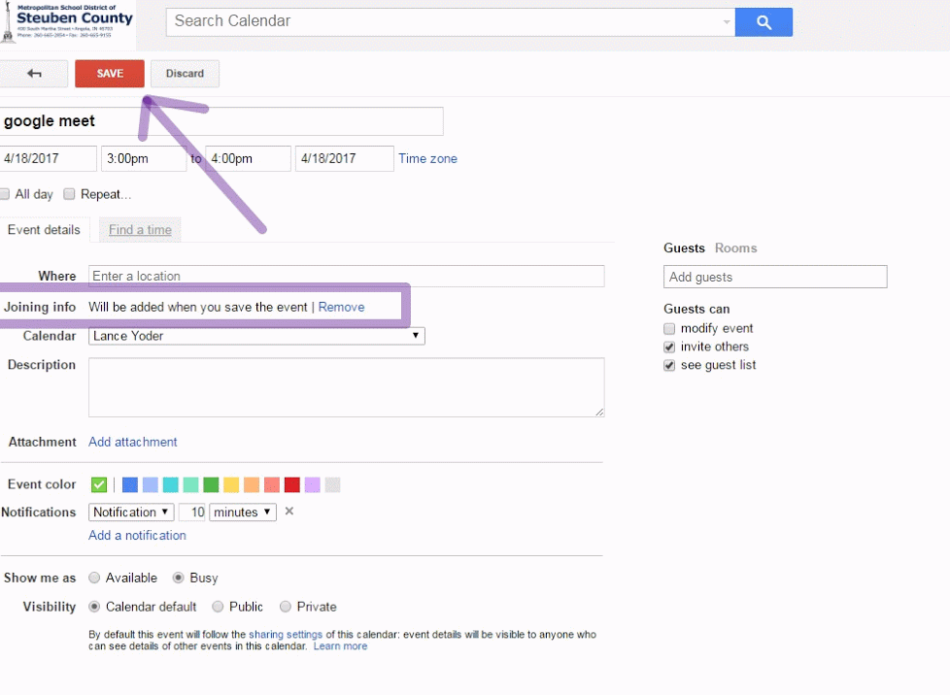Click the Discard button

[185, 73]
